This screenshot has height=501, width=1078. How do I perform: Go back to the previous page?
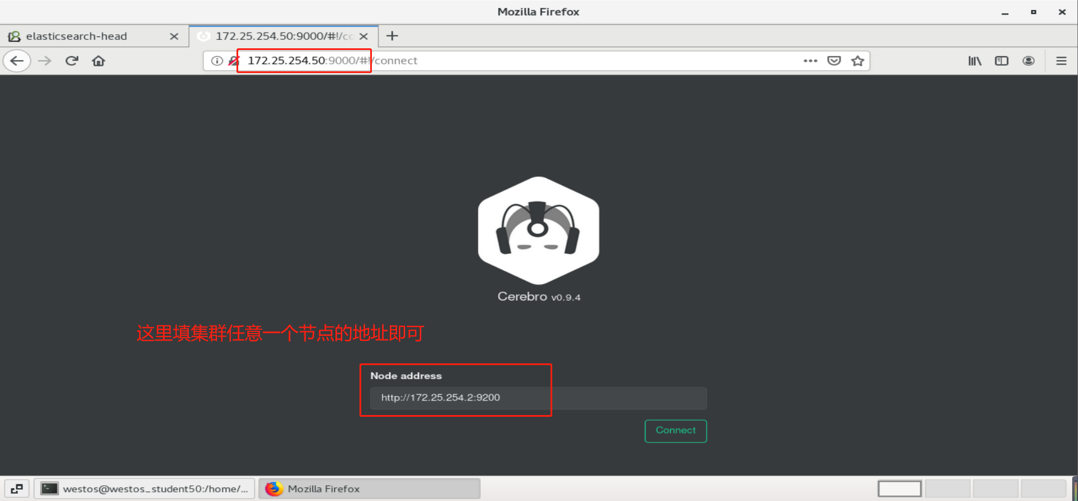17,61
